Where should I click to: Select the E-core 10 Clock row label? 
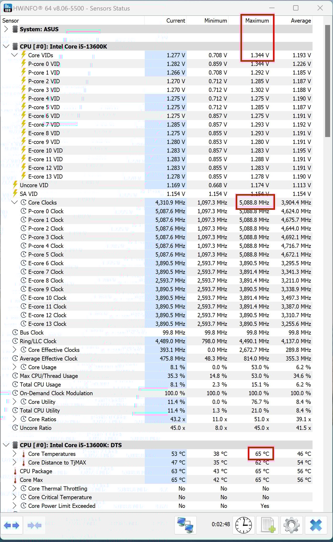[47, 298]
